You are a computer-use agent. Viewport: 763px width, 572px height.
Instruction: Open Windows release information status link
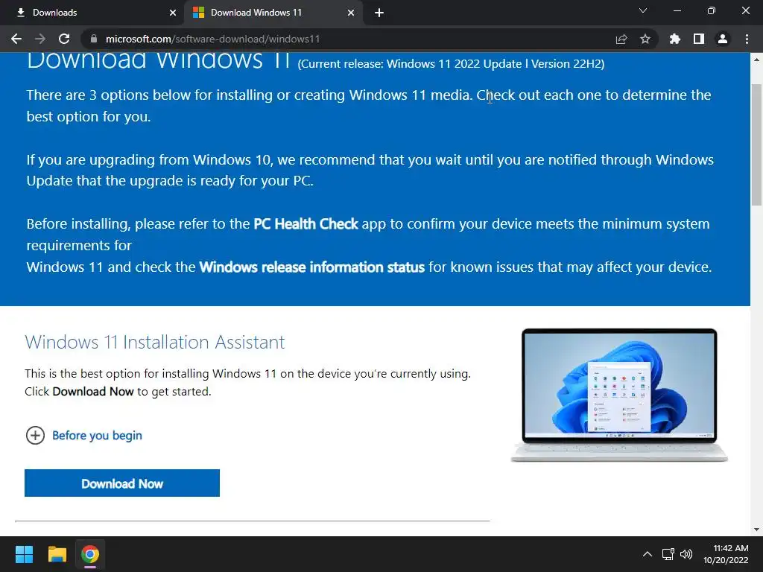coord(312,267)
